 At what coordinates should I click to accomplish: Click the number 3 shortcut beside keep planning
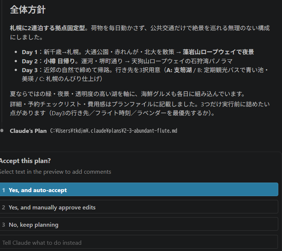click(x=3, y=225)
